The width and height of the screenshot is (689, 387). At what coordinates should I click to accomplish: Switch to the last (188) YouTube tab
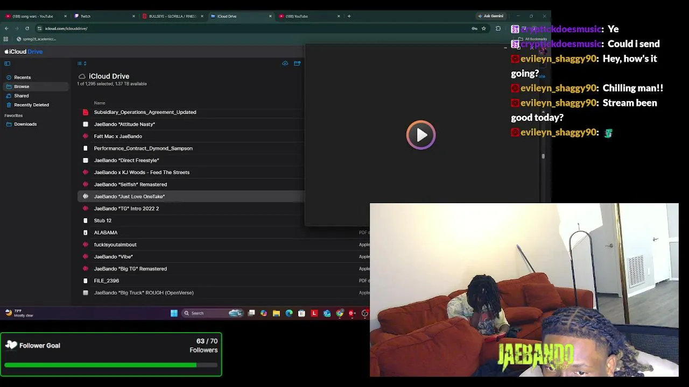click(x=310, y=16)
